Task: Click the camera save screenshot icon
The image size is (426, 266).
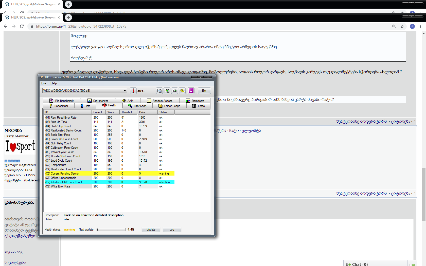Action: (175, 91)
